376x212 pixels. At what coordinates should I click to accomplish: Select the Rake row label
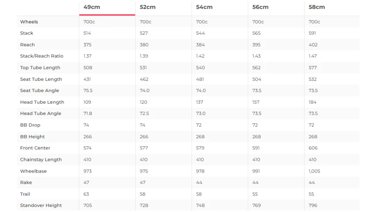26,183
